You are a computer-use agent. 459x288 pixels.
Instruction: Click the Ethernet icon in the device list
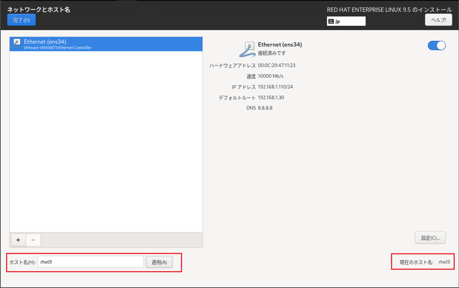pos(16,44)
